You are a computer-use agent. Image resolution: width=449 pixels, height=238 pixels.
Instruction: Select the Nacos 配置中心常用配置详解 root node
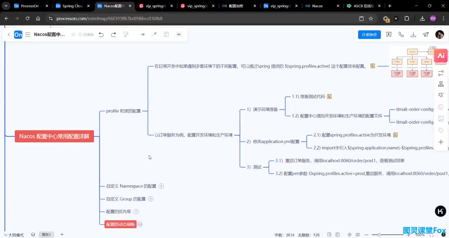(54, 136)
